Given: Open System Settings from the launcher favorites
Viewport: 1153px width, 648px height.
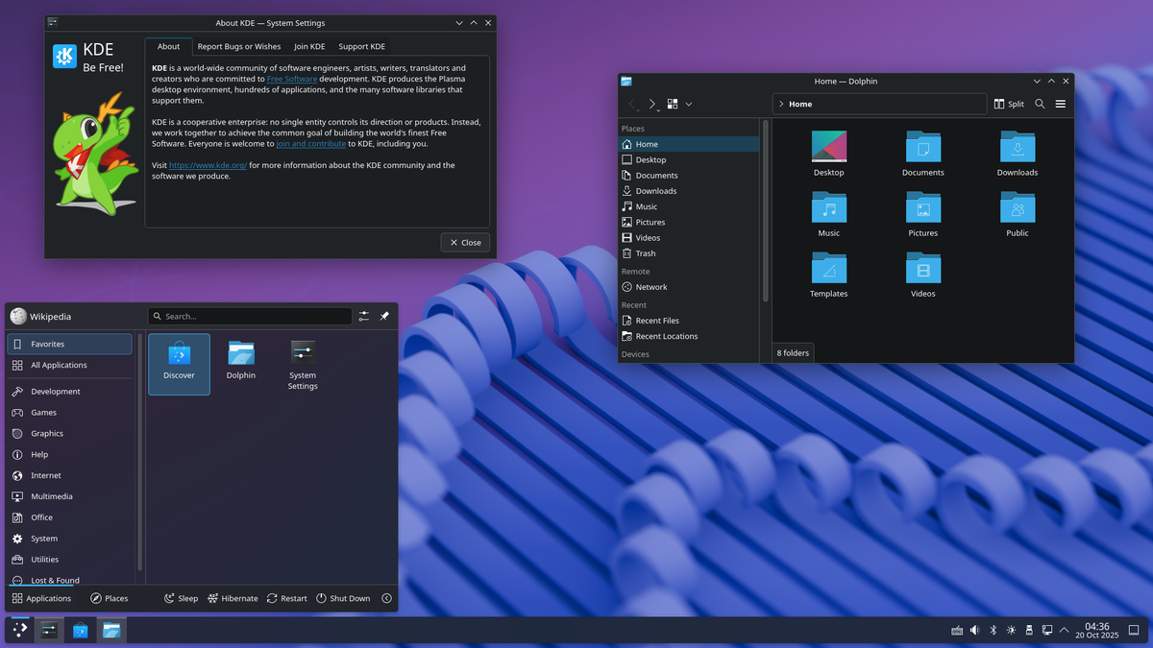Looking at the screenshot, I should 303,366.
